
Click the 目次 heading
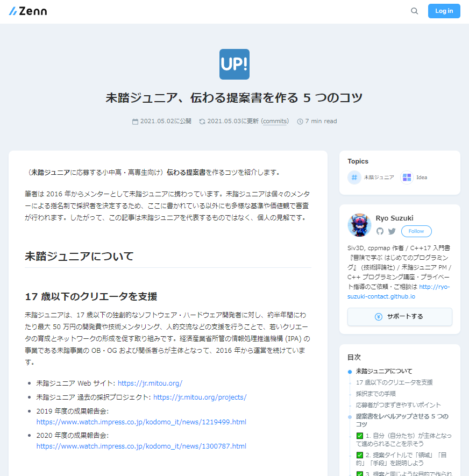click(x=354, y=357)
